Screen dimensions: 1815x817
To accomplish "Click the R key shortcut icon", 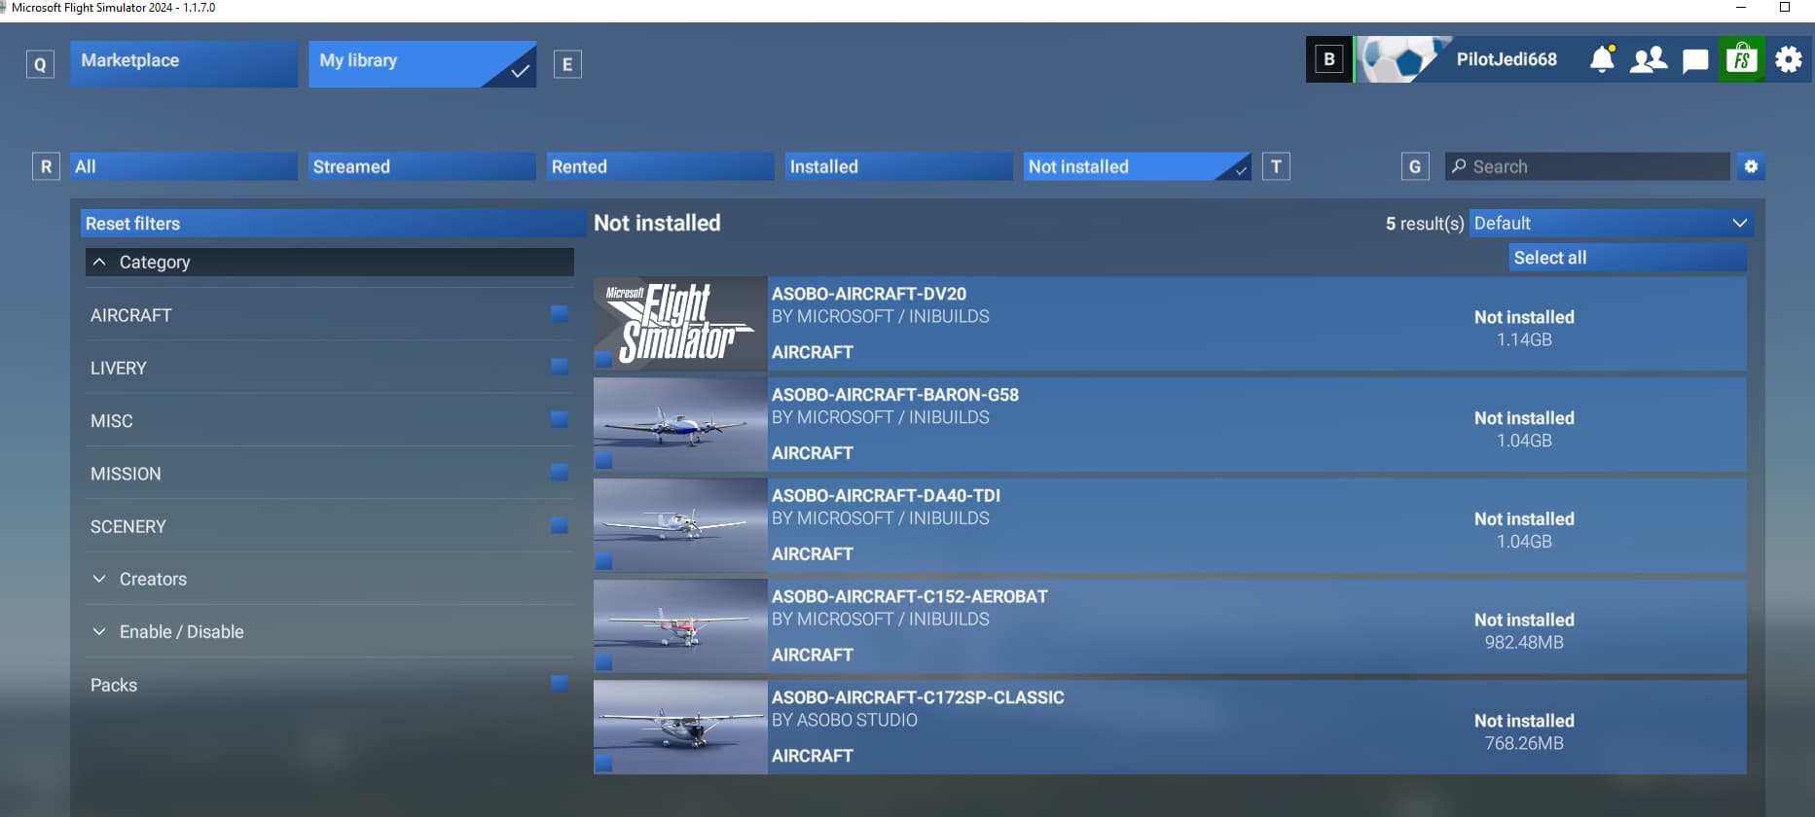I will pos(46,166).
